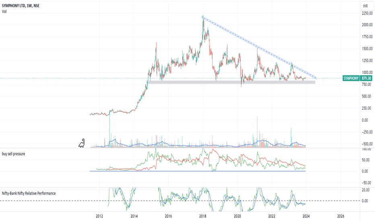Click the 1250.00 price axis label
375x221 pixels.
pos(367,60)
